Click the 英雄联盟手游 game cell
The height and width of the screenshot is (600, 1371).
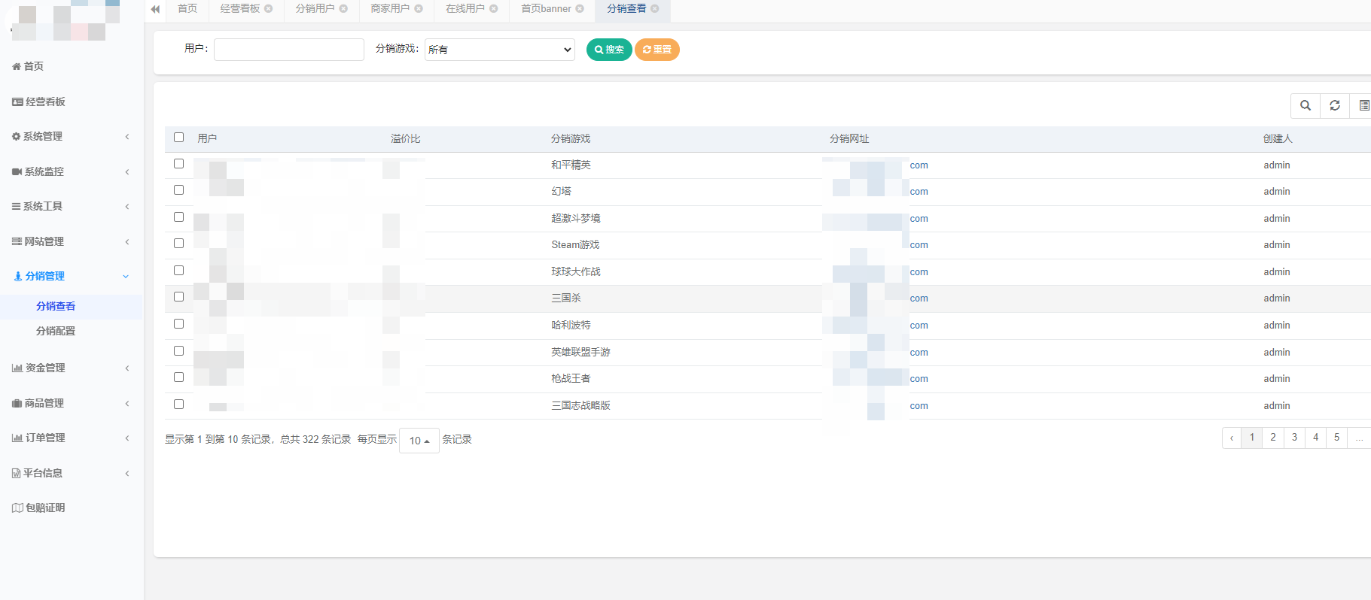point(580,352)
